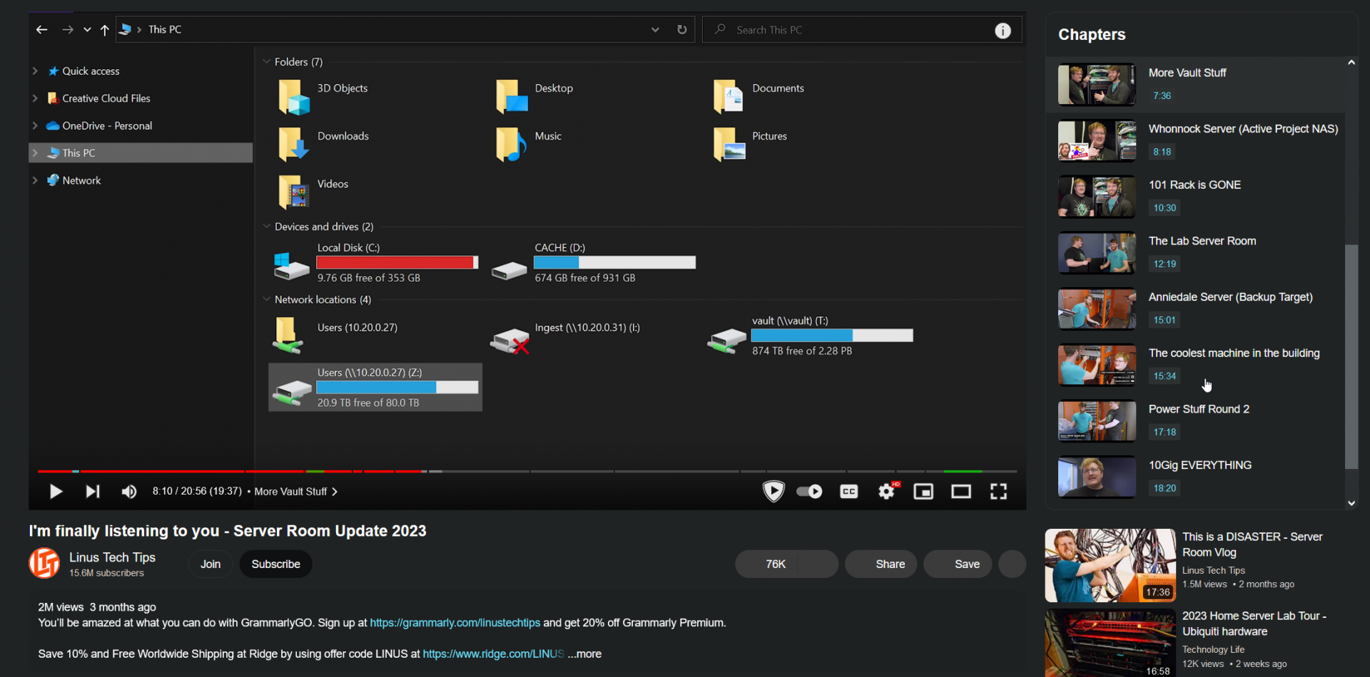
Task: Collapse the Folders (7) group
Action: click(267, 62)
